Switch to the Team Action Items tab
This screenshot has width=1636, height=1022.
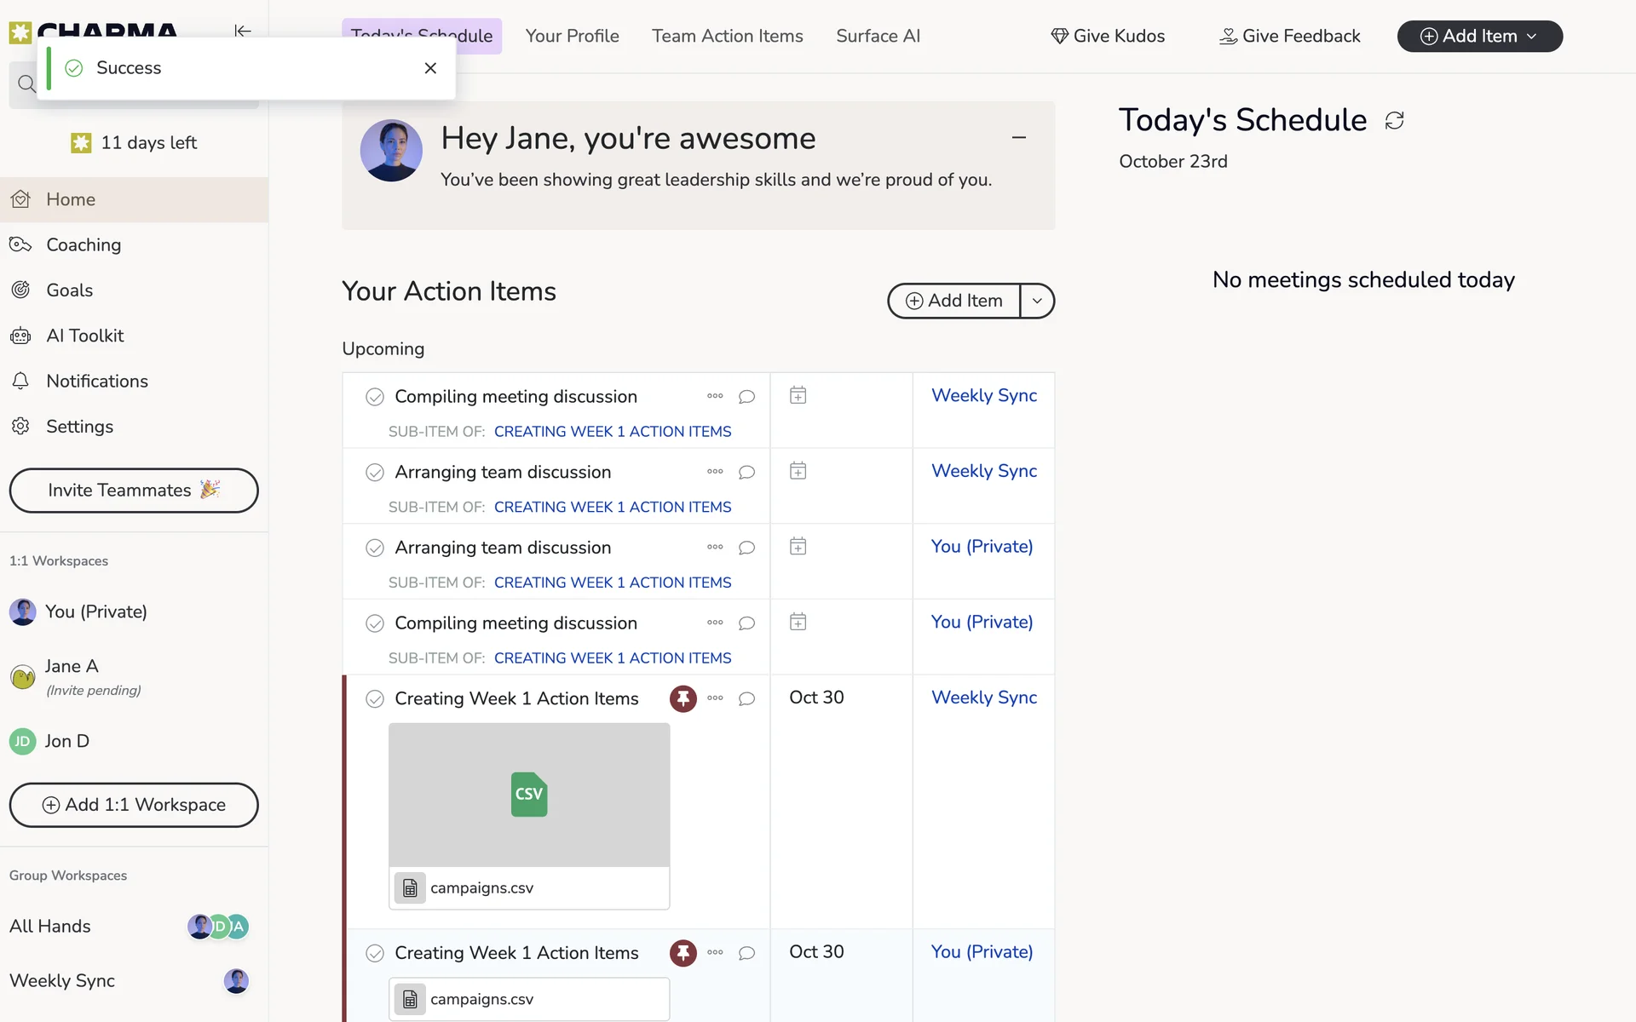[727, 36]
